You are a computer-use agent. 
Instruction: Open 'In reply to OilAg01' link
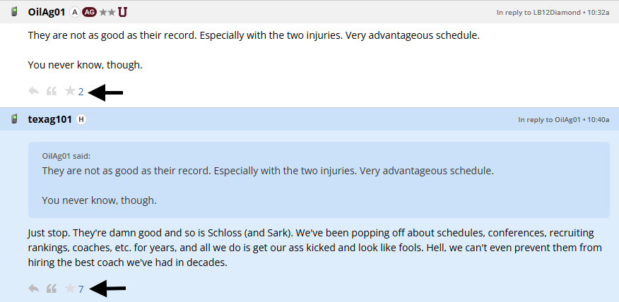[x=549, y=119]
